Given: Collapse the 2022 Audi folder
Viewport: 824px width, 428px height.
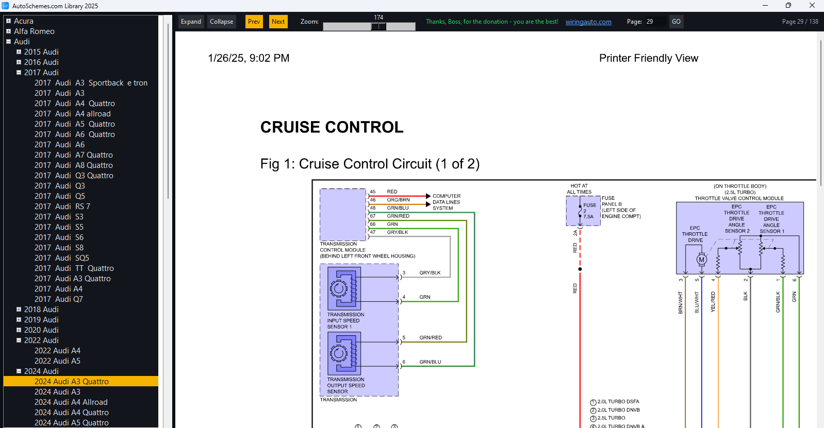Looking at the screenshot, I should click(x=19, y=340).
